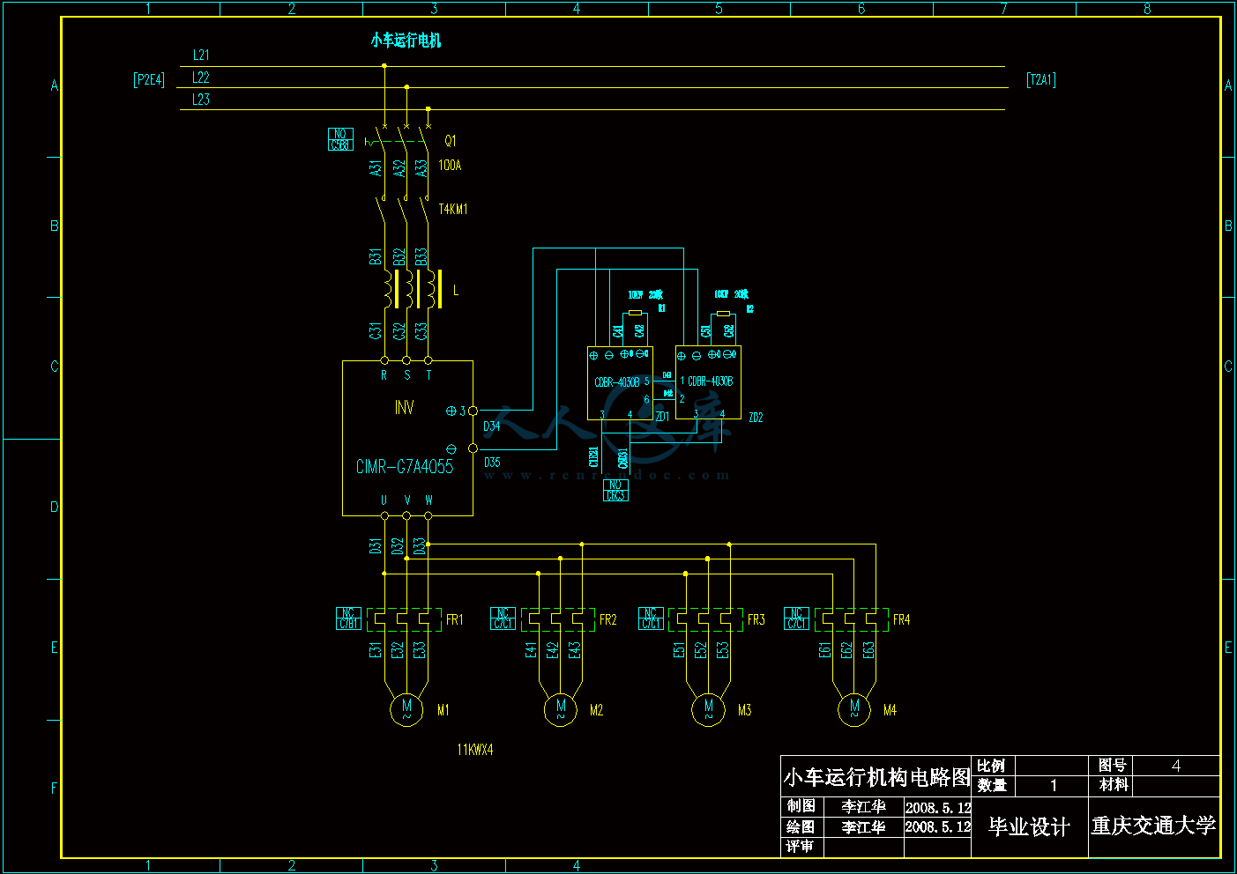1237x874 pixels.
Task: Select the drawing title 小车运行机构电路图
Action: coord(876,777)
